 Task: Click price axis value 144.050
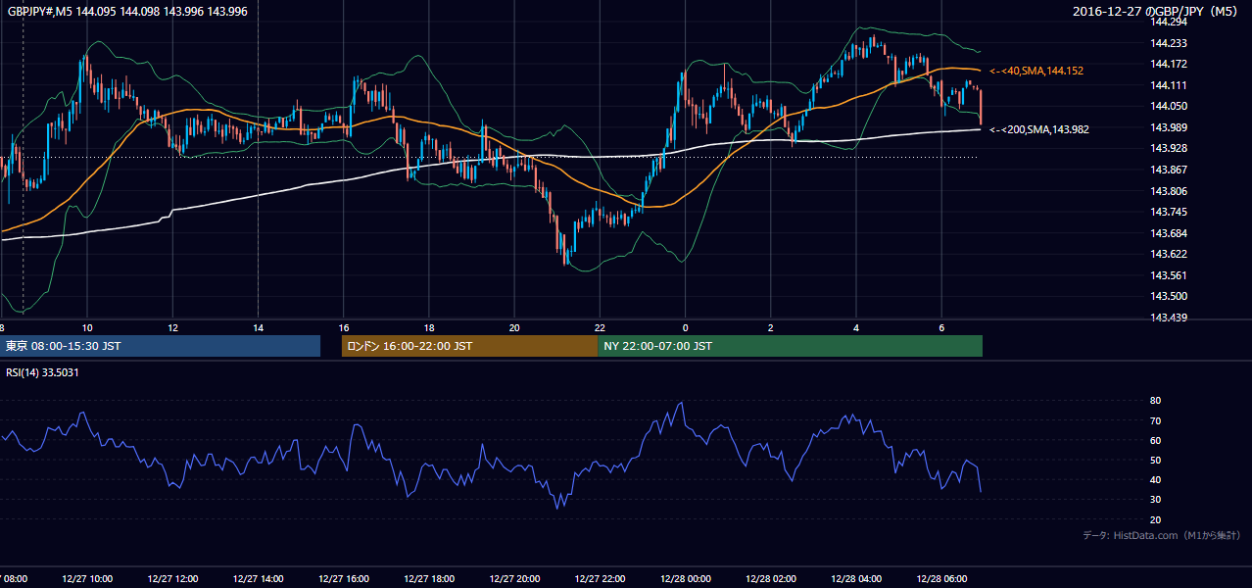(1168, 106)
